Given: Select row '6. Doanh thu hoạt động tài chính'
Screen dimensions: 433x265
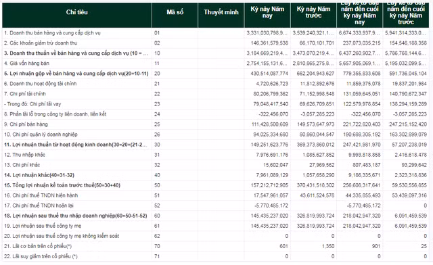Looking at the screenshot, I should pos(216,84).
